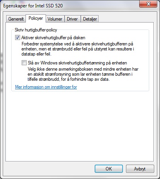
Task: Click the label text Aktiver skrivehurtigbuffer på disken
Action: coord(53,38)
